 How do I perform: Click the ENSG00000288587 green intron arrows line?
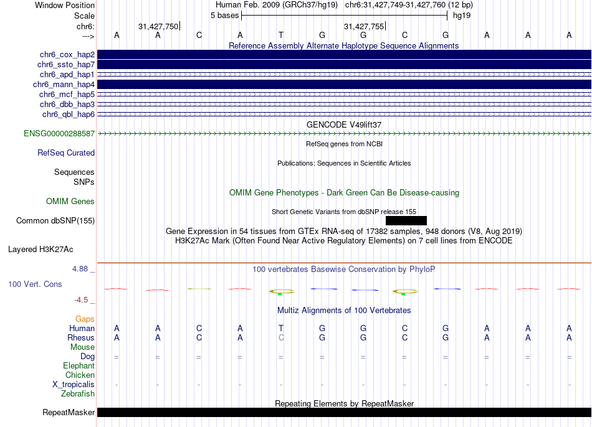[x=345, y=134]
